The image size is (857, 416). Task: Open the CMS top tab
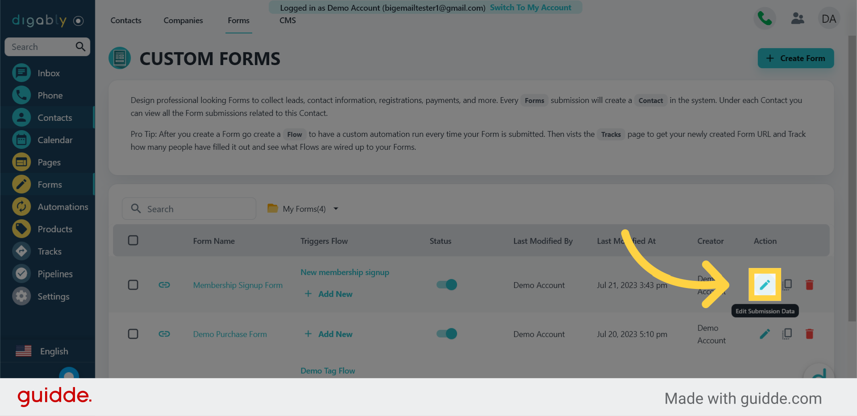287,21
